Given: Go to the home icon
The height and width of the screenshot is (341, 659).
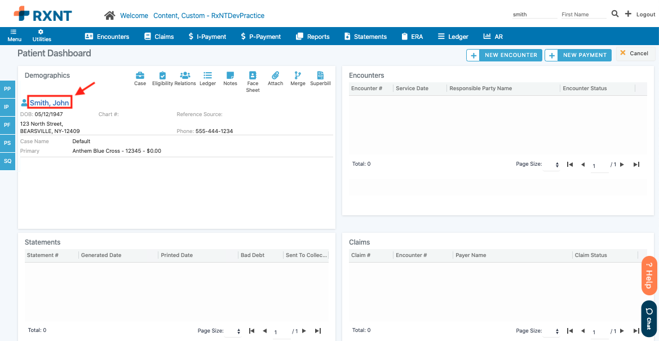Looking at the screenshot, I should pos(109,15).
